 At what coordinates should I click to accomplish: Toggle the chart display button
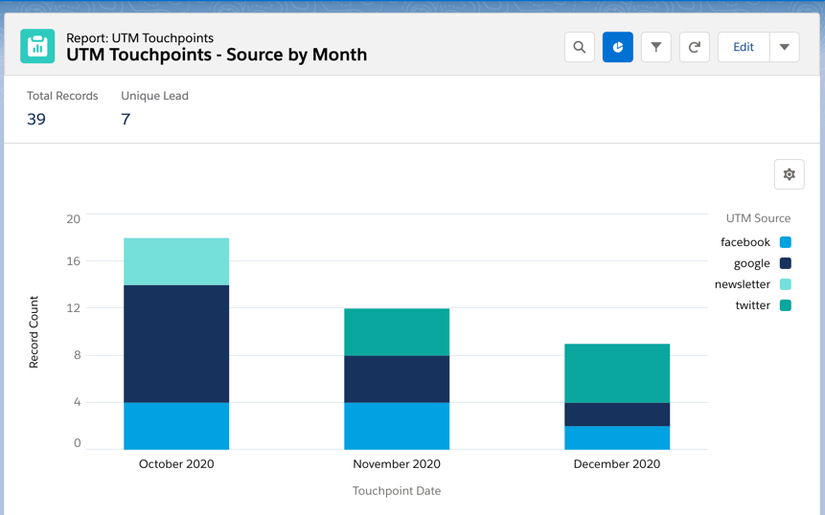click(618, 47)
